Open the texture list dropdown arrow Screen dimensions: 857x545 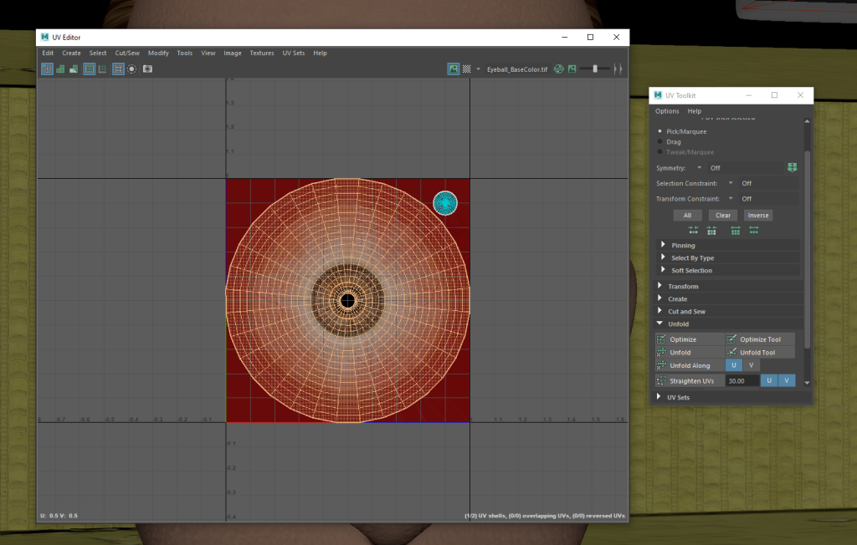pyautogui.click(x=478, y=69)
